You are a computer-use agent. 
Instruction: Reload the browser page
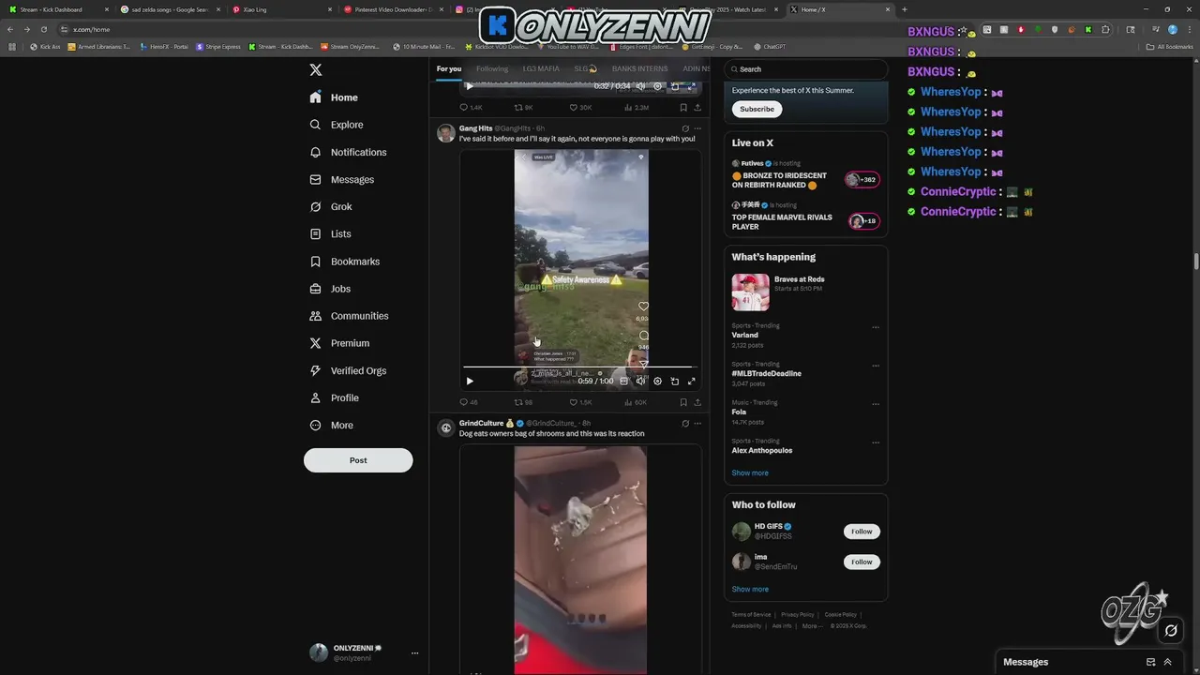point(43,29)
